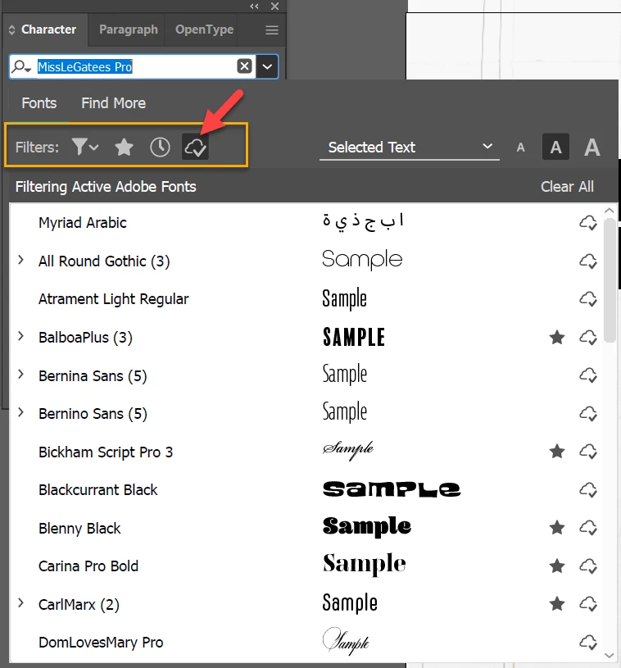Open the font classification filter funnel

[x=84, y=147]
